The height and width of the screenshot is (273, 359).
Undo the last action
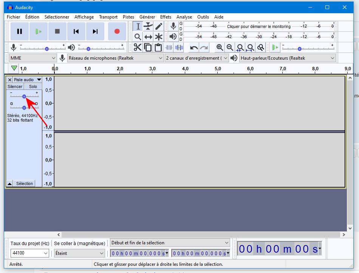[x=194, y=47]
